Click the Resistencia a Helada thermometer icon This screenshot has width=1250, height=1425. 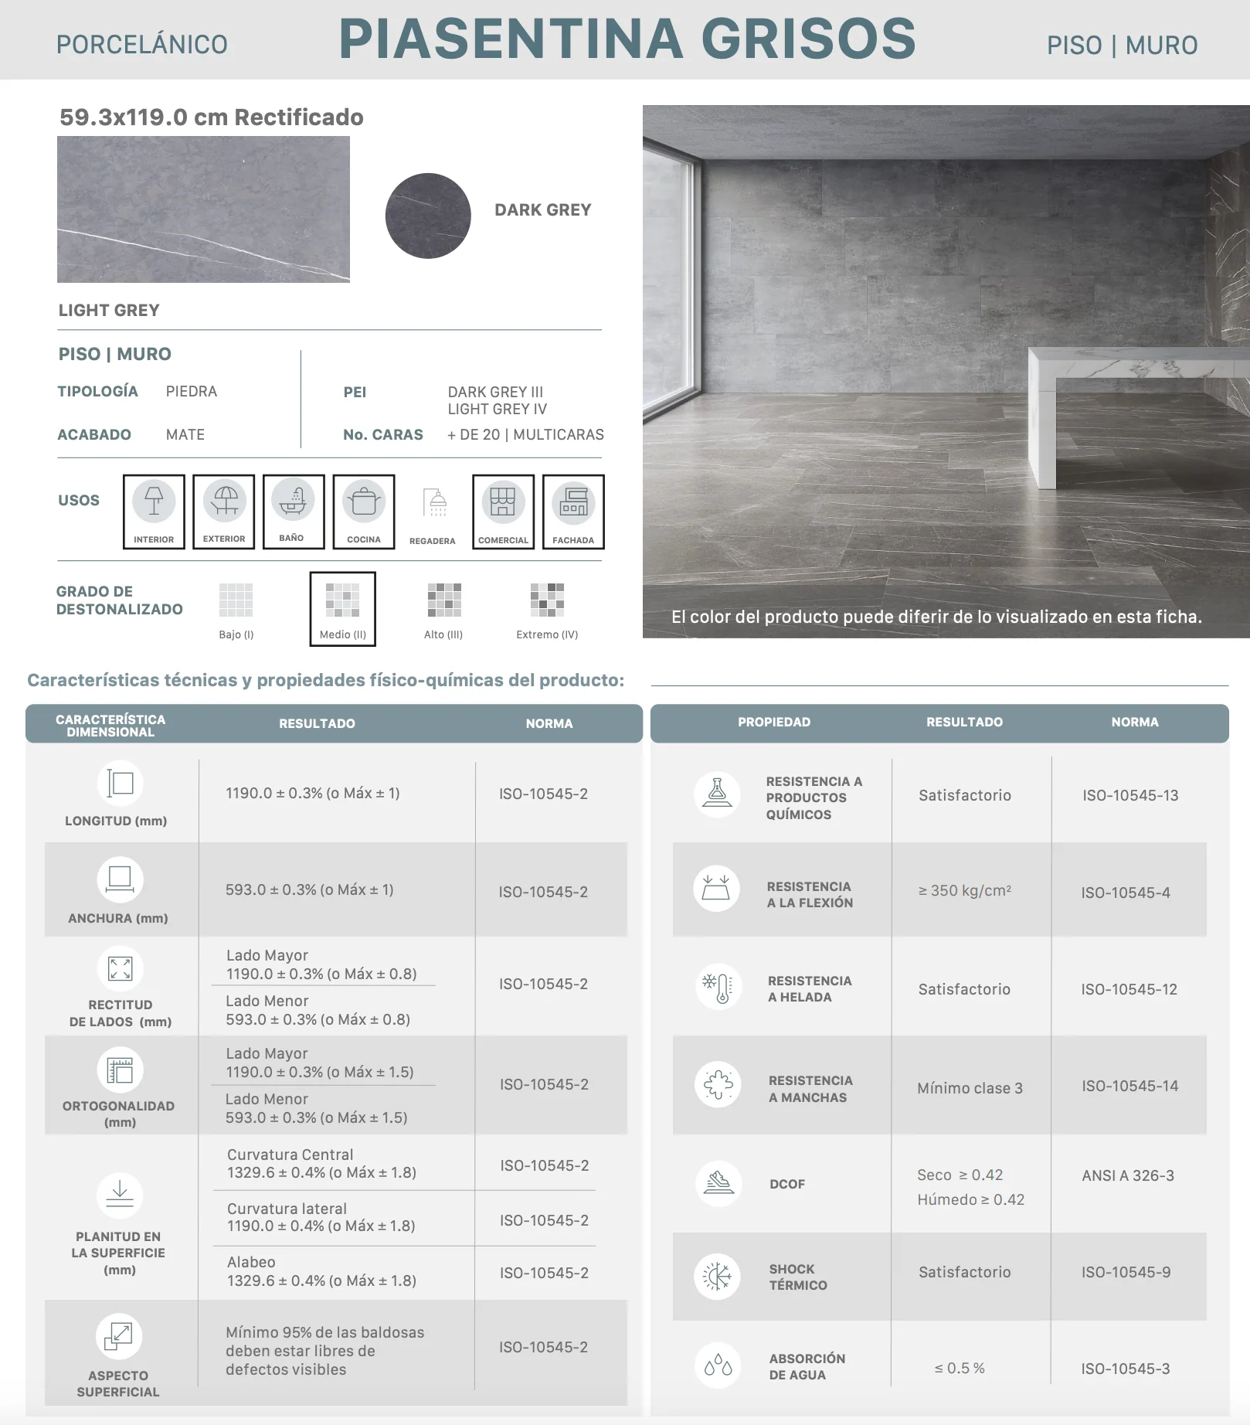coord(718,986)
